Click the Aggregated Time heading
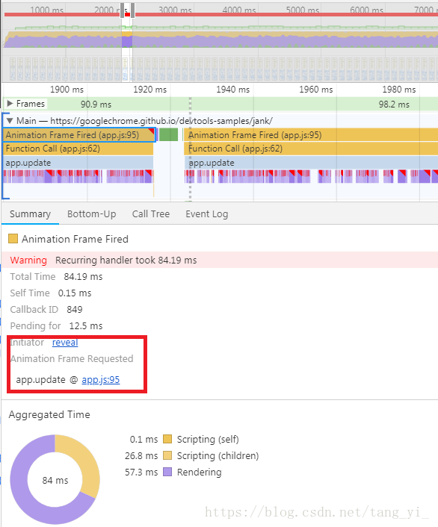This screenshot has height=527, width=438. coord(49,414)
